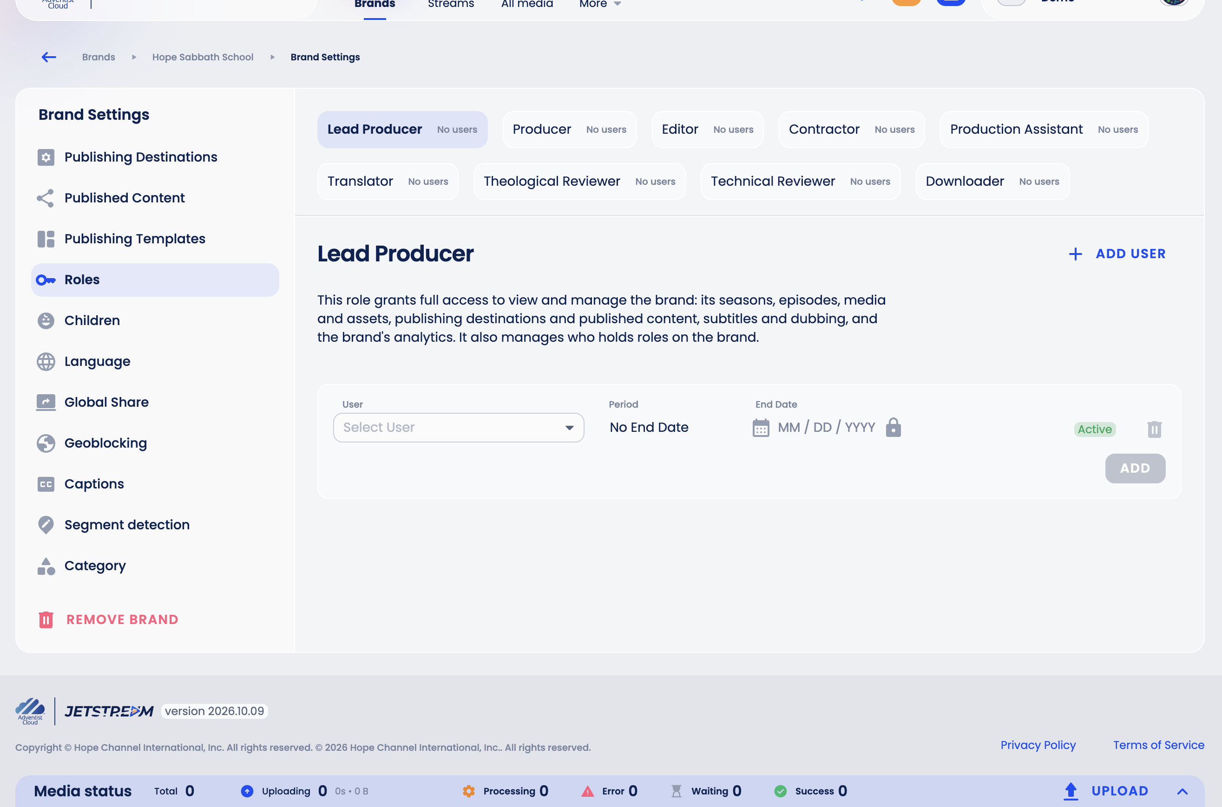This screenshot has height=807, width=1222.
Task: Select the Theological Reviewer role tab
Action: click(579, 182)
